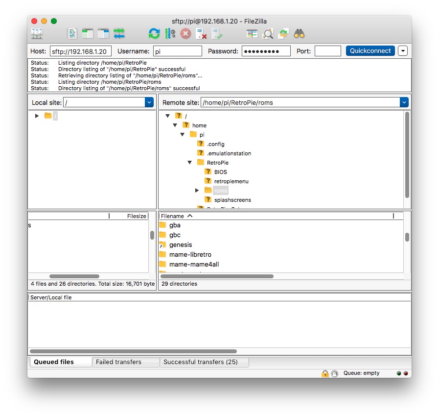
Task: Click the remote file list horizontal scrollbar
Action: point(217,276)
